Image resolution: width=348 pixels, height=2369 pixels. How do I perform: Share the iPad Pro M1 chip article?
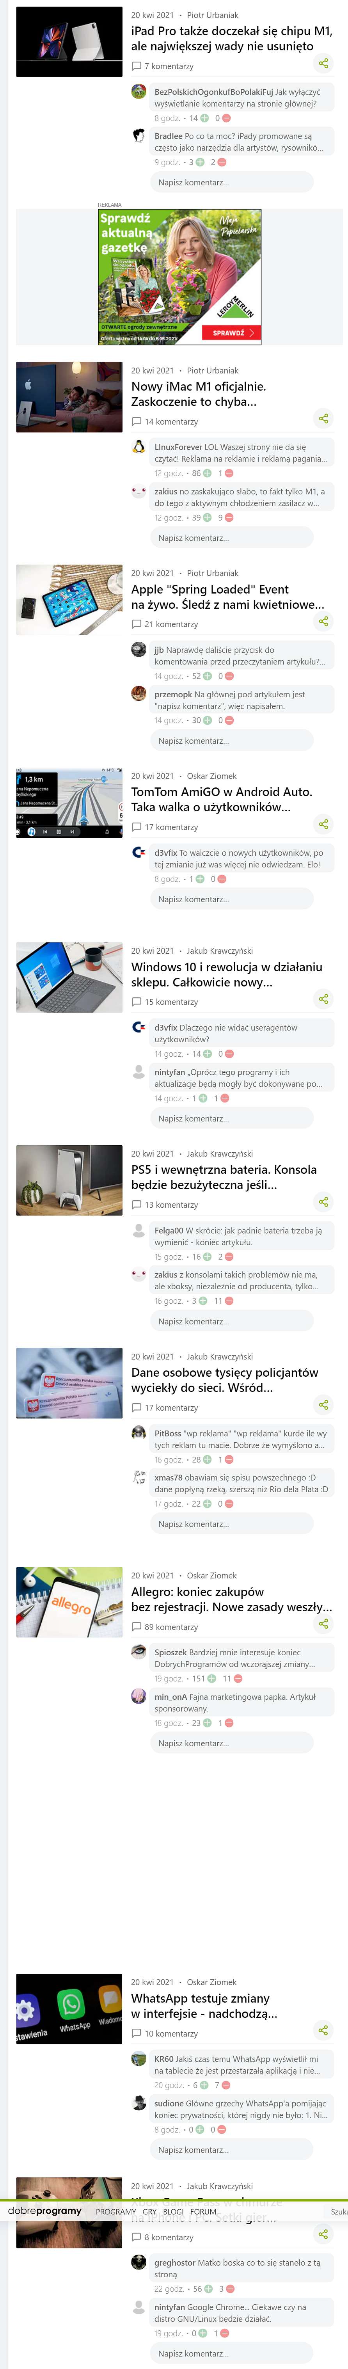tap(323, 64)
